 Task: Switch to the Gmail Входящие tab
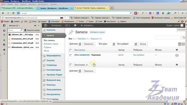pos(18,8)
